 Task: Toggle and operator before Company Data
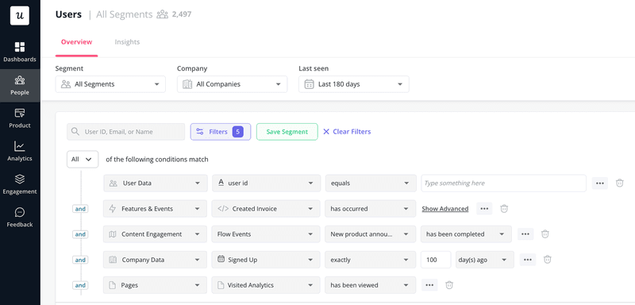80,260
